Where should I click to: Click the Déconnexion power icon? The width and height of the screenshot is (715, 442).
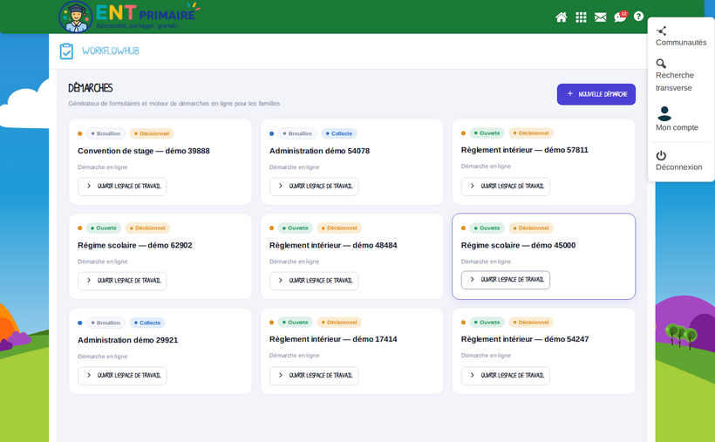pos(661,155)
